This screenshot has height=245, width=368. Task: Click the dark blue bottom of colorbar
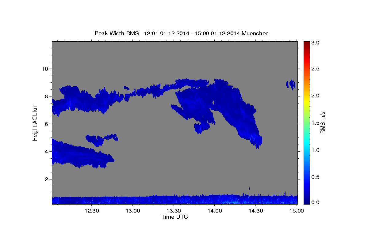306,202
